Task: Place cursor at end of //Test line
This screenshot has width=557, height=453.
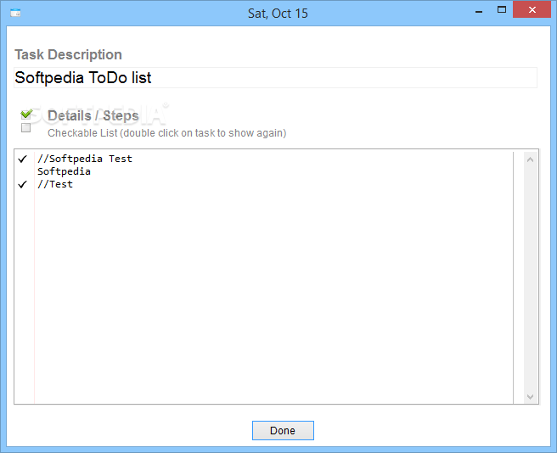Action: 73,184
